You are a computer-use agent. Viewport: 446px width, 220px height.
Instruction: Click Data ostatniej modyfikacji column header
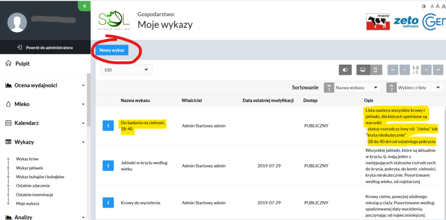tap(268, 100)
